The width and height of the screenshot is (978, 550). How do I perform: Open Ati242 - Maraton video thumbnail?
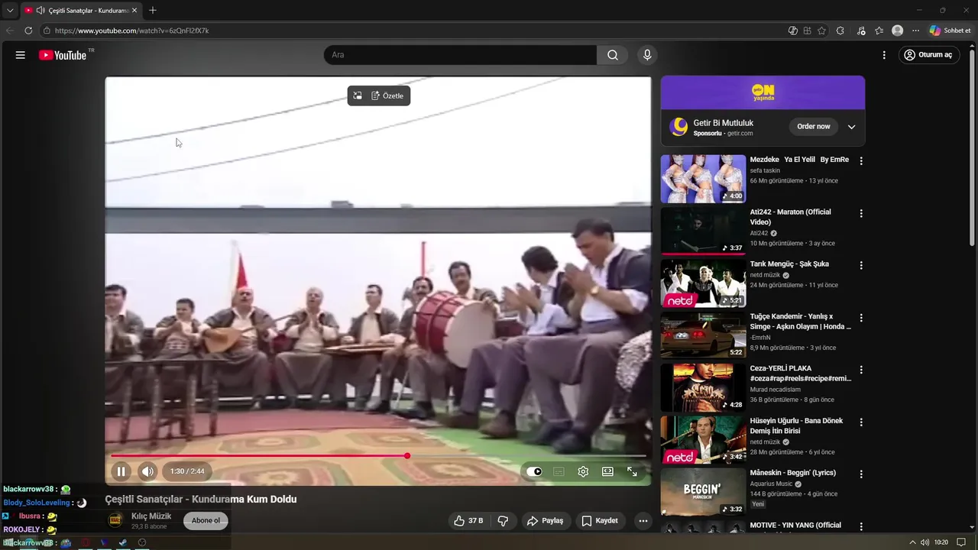pos(703,231)
